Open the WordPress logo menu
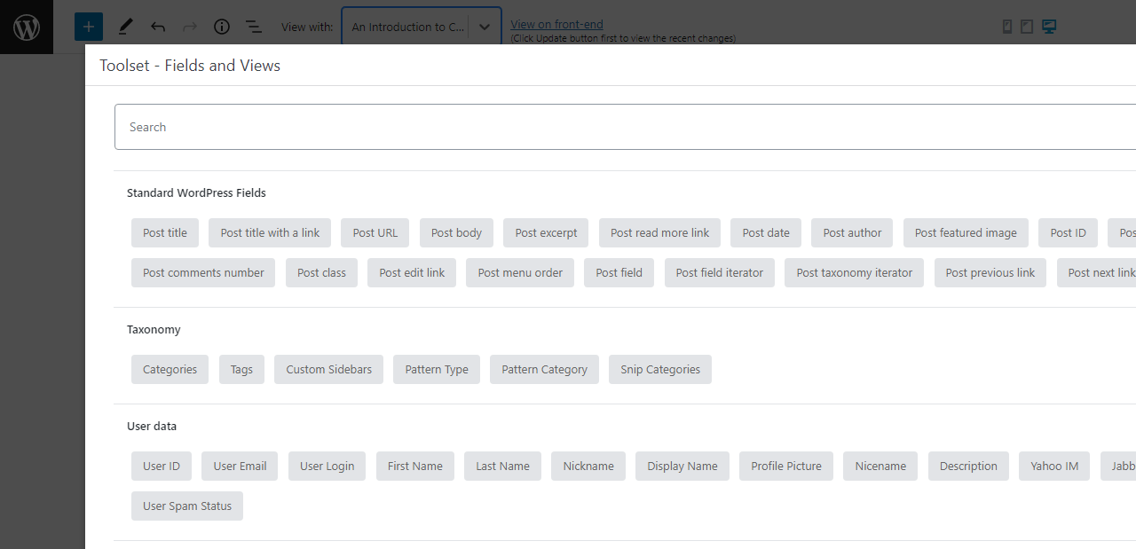This screenshot has height=549, width=1136. tap(27, 27)
